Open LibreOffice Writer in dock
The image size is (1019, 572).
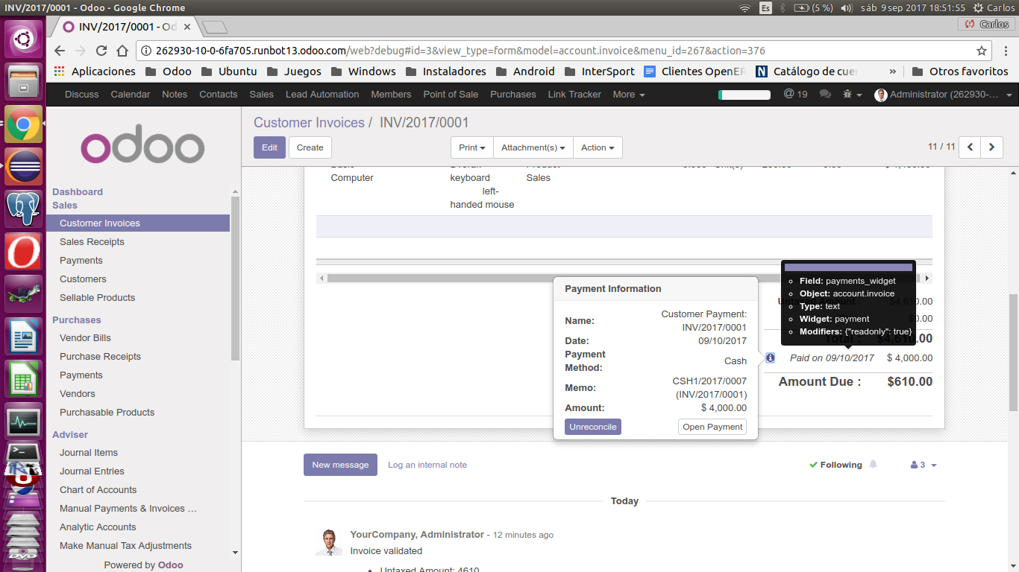(x=23, y=337)
